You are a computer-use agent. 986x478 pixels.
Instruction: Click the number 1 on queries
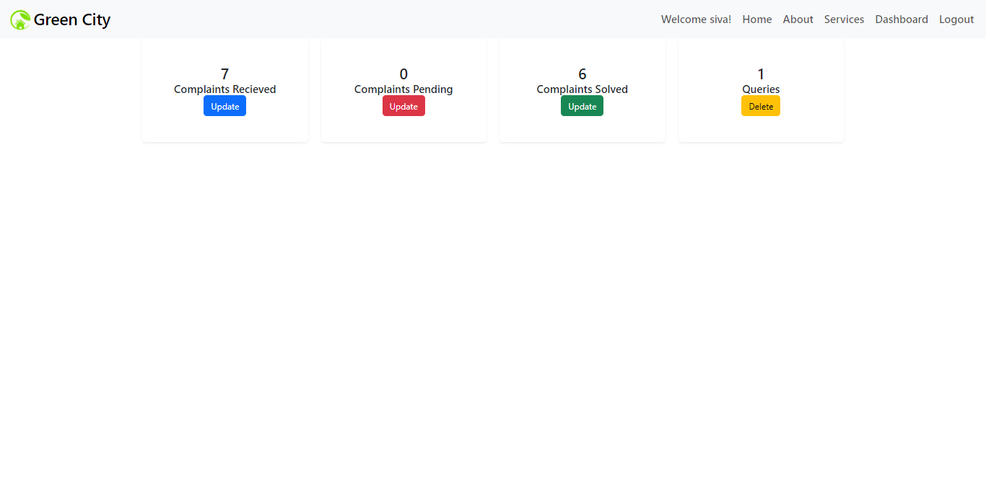coord(760,74)
